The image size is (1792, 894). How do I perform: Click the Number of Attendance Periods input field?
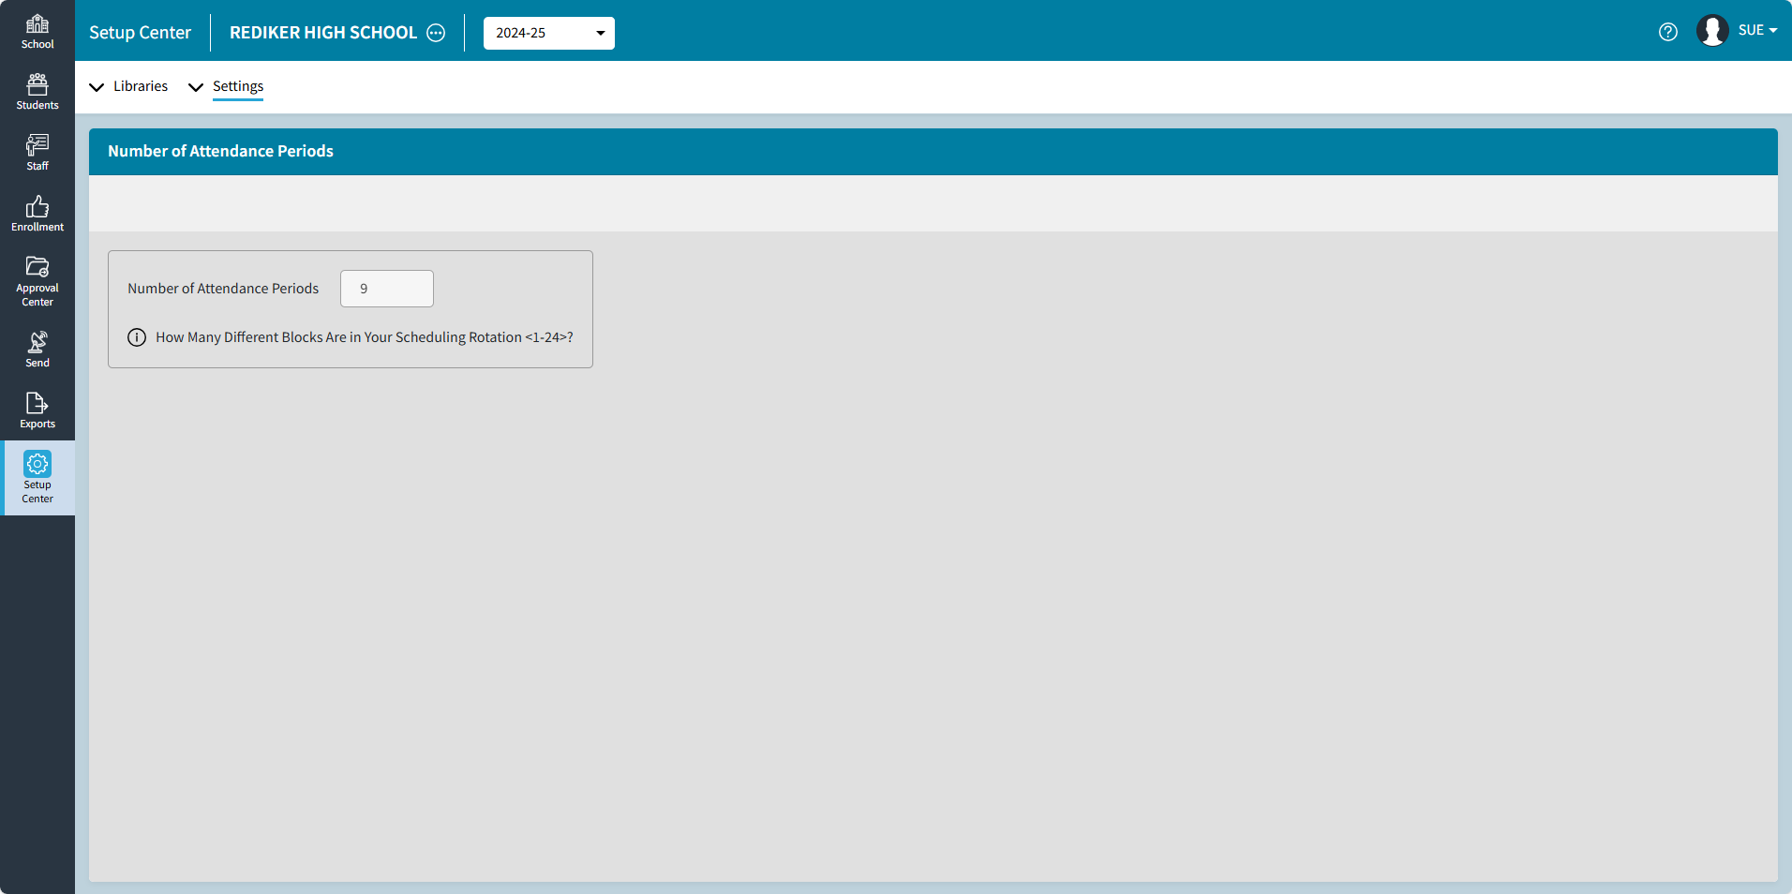(x=387, y=289)
